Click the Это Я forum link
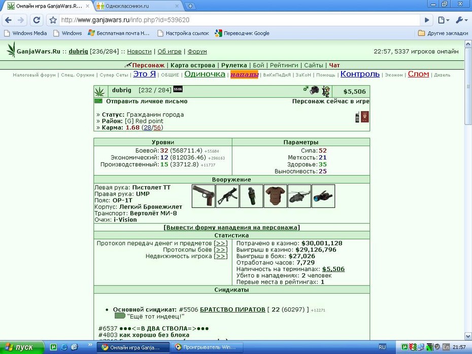Image resolution: width=472 pixels, height=354 pixels. (145, 74)
